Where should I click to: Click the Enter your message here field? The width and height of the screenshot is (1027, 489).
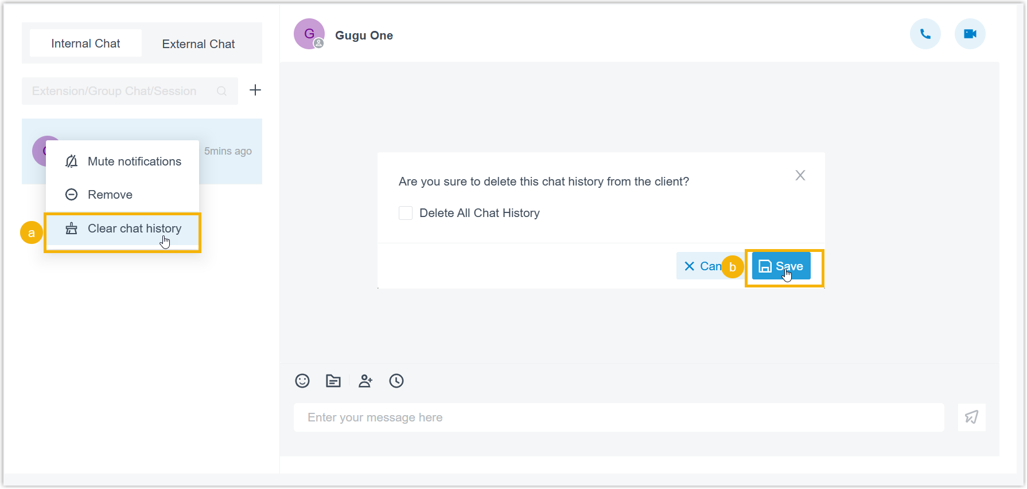(x=618, y=417)
